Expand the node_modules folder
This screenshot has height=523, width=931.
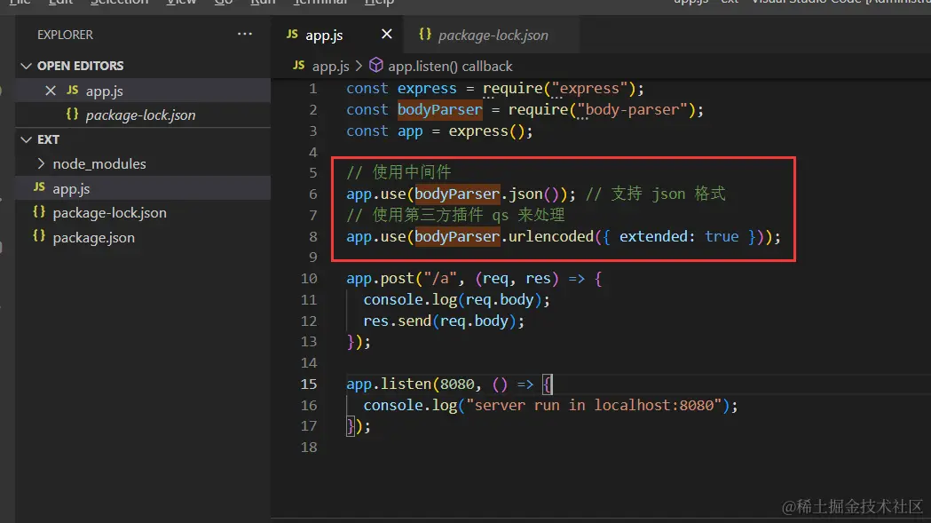coord(40,163)
